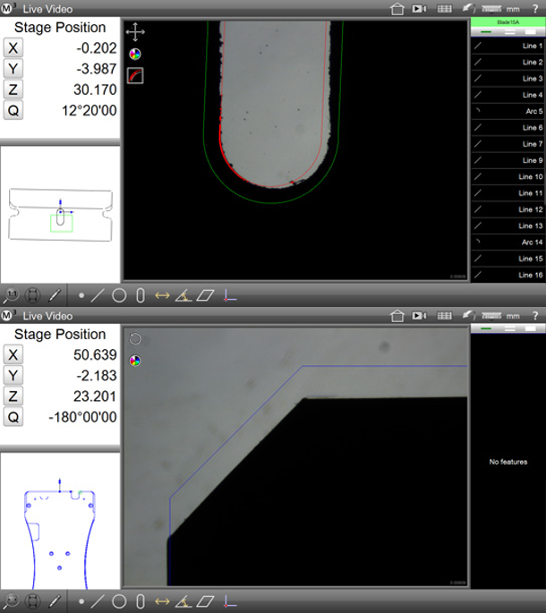
Task: Open the color wheel in upper video
Action: [x=135, y=54]
